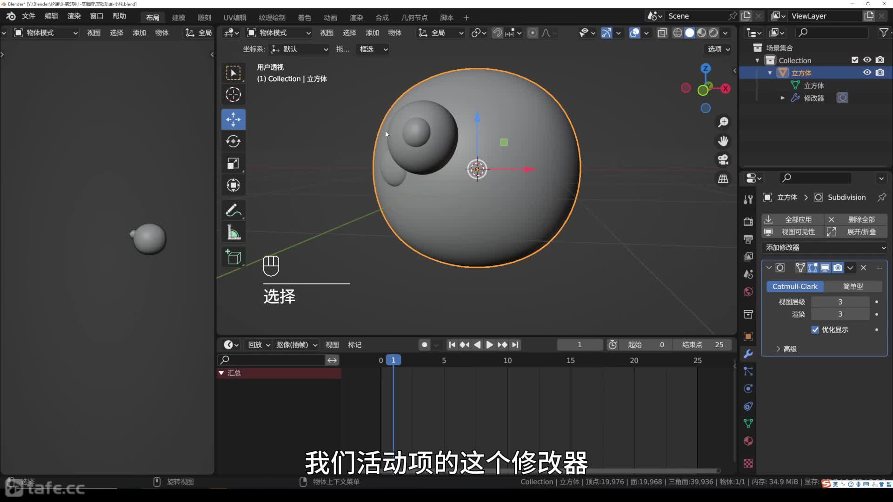Open 框选 drag mode dropdown
This screenshot has width=893, height=502.
point(373,49)
